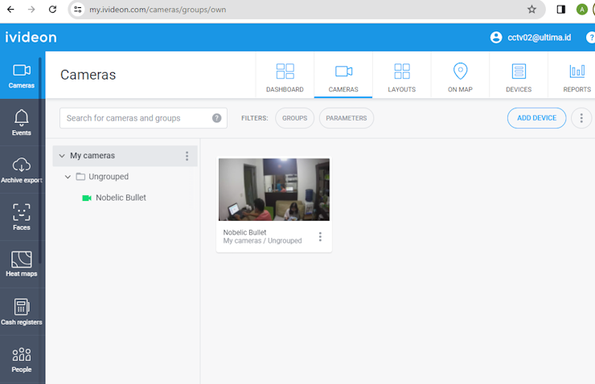The image size is (595, 384).
Task: Open the Chrome profile avatar A
Action: (x=581, y=10)
